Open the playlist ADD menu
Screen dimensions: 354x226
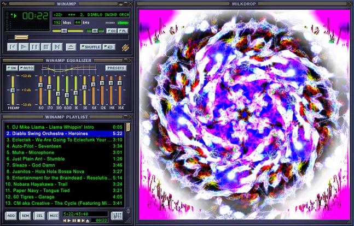[x=11, y=216]
